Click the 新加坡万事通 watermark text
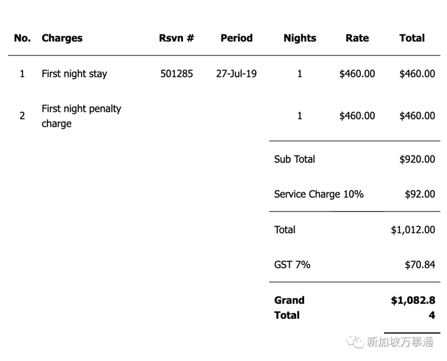This screenshot has width=447, height=361. click(399, 342)
